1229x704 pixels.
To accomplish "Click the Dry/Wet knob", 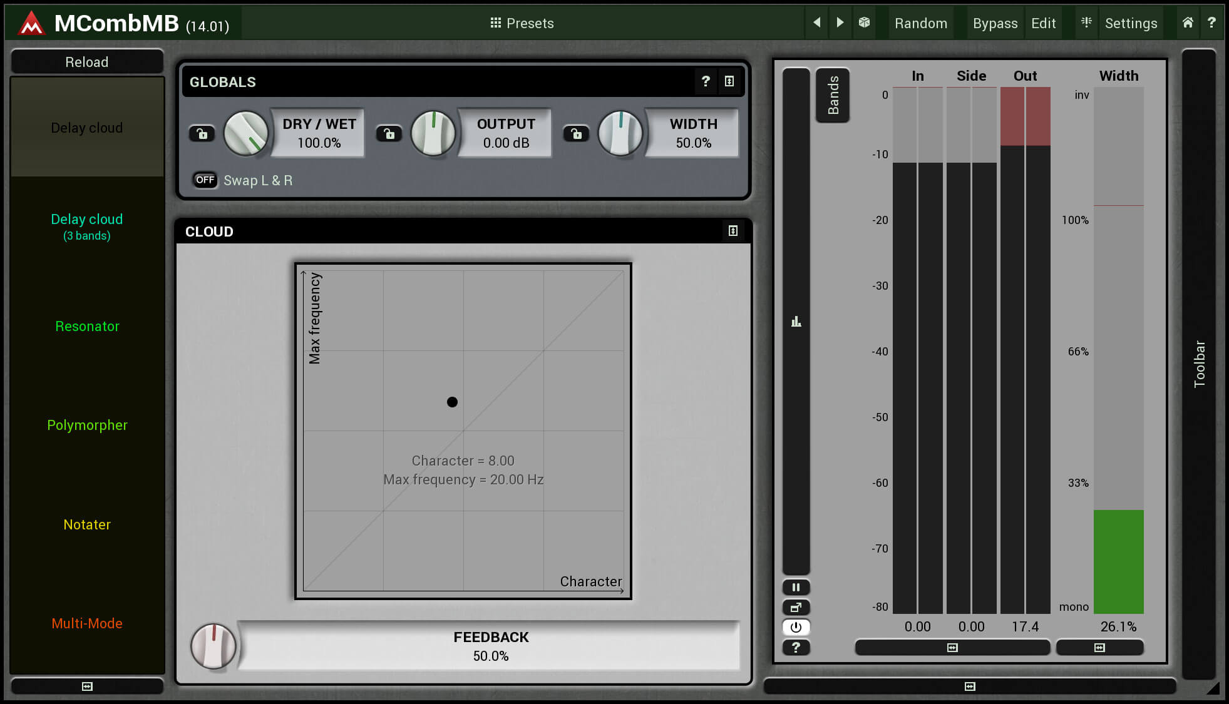I will 246,133.
